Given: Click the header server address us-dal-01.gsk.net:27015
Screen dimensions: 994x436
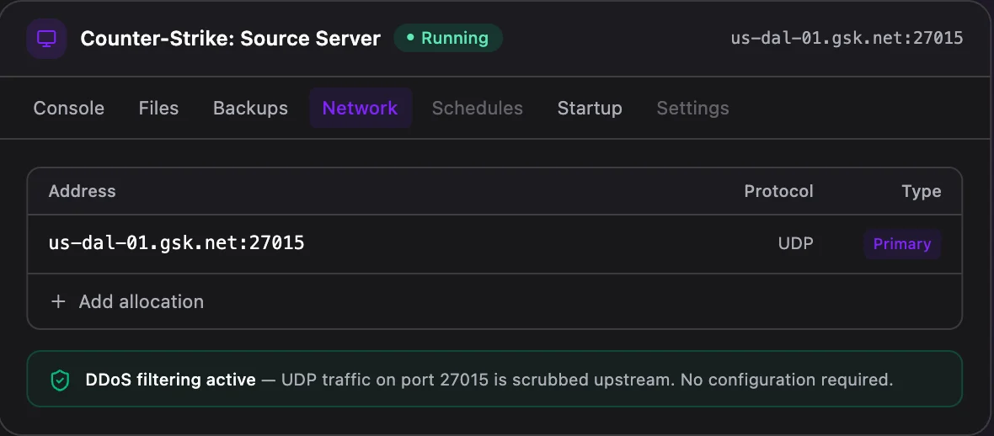Looking at the screenshot, I should click(847, 38).
